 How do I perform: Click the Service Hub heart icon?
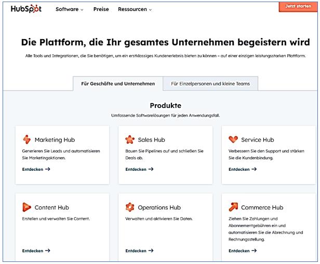tap(233, 140)
